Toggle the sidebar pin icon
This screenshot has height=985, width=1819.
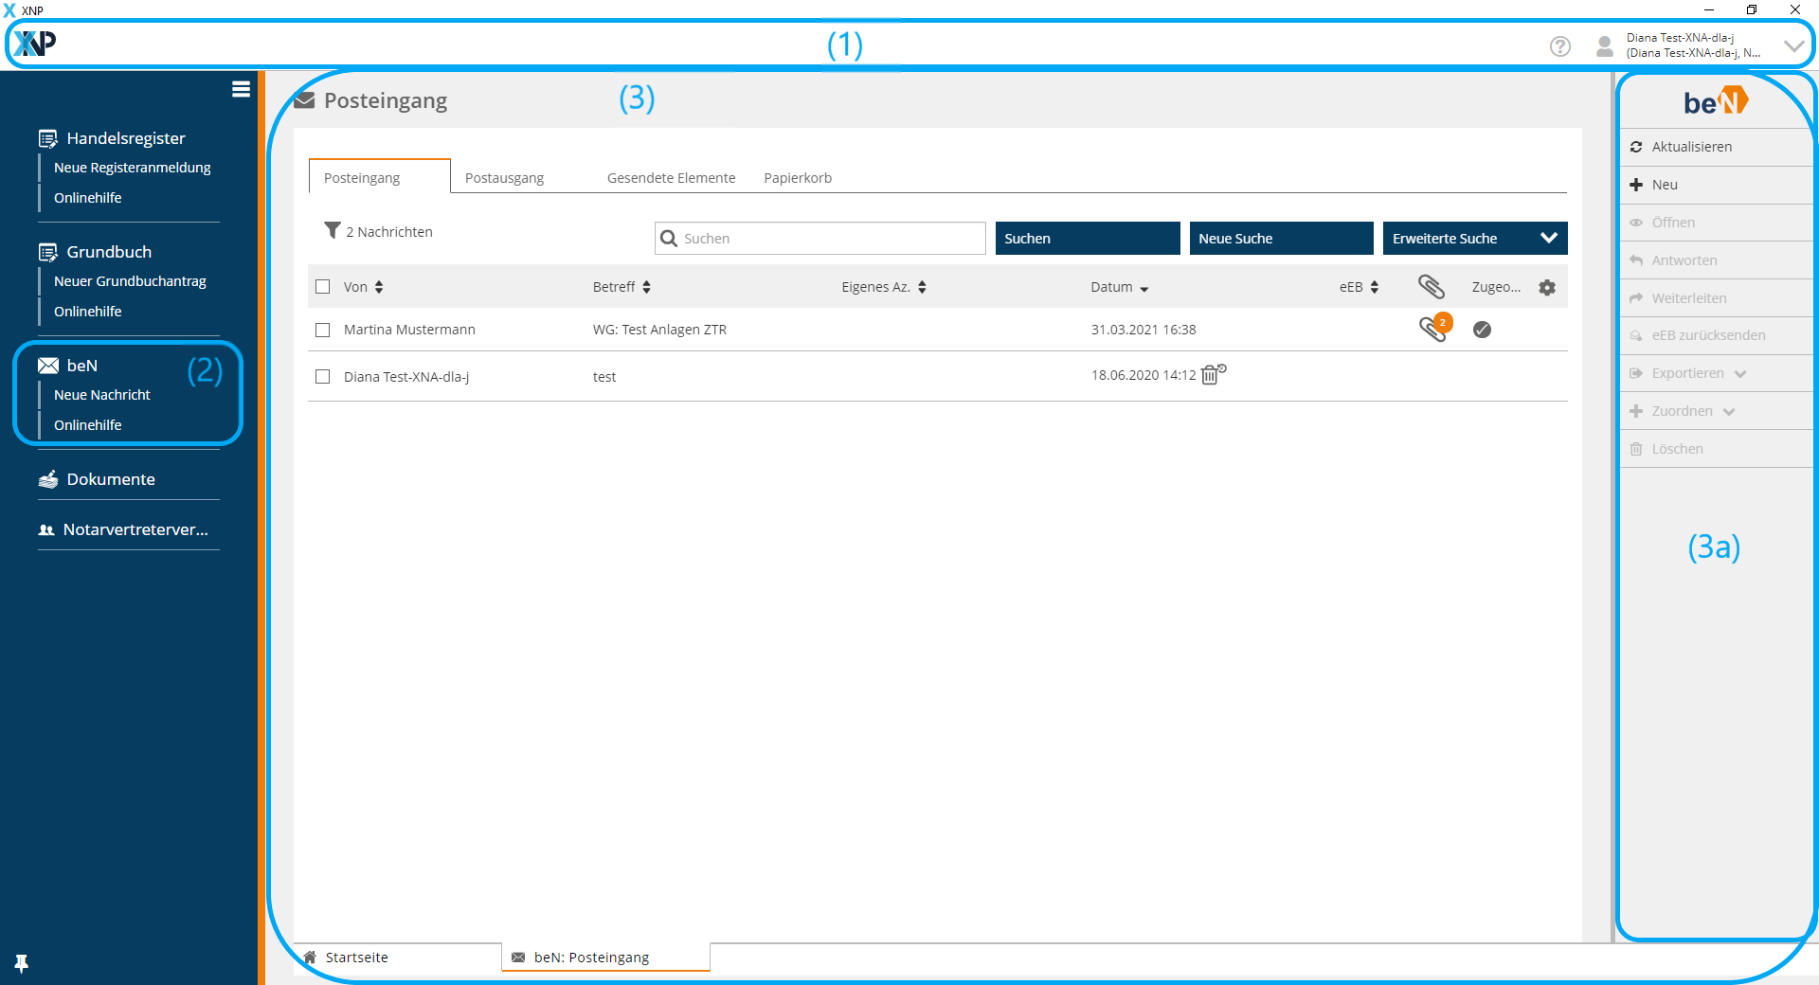(x=22, y=963)
